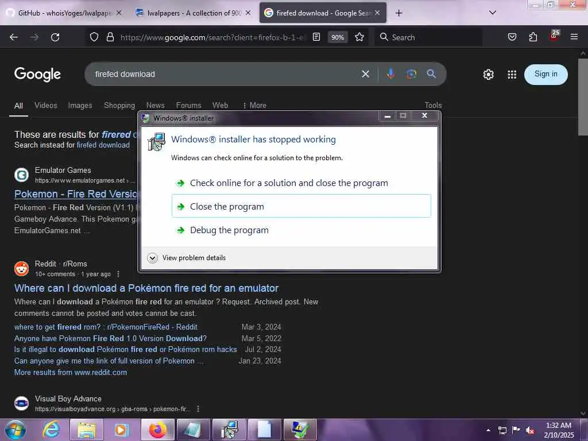Viewport: 588px width, 441px height.
Task: Choose Close the program option
Action: tap(301, 206)
